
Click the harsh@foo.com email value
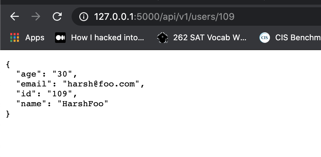coord(101,84)
